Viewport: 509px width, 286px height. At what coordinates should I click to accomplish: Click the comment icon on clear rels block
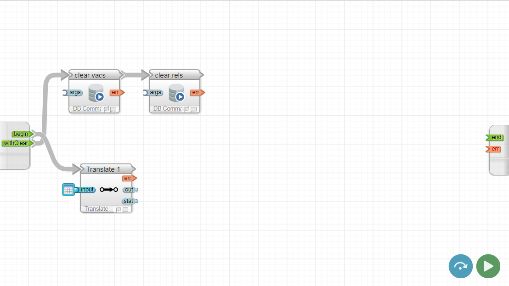(193, 109)
